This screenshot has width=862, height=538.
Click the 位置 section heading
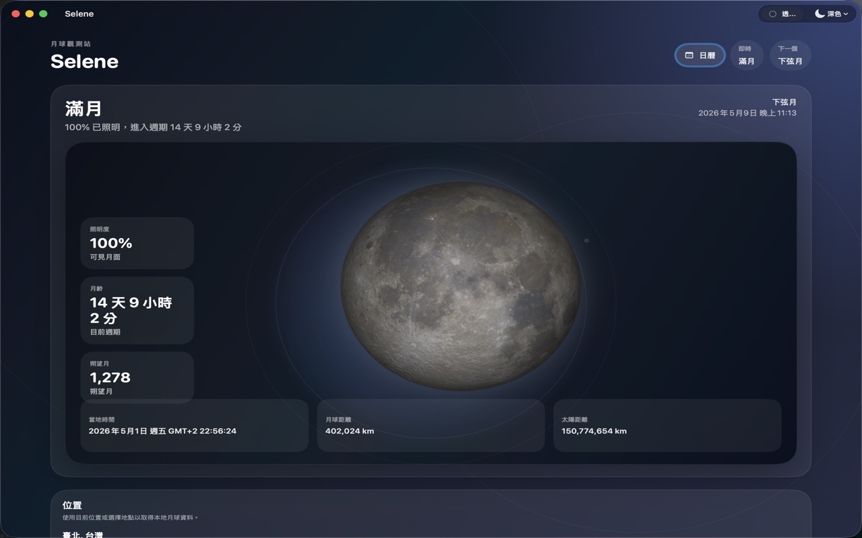pyautogui.click(x=72, y=505)
